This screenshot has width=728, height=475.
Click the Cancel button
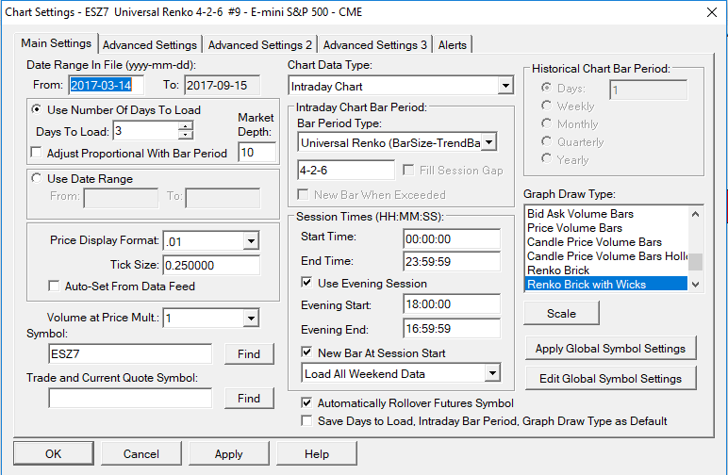(x=141, y=453)
